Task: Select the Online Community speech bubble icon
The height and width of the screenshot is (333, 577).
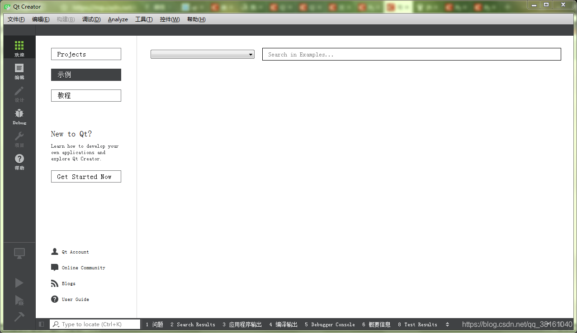Action: coord(54,267)
